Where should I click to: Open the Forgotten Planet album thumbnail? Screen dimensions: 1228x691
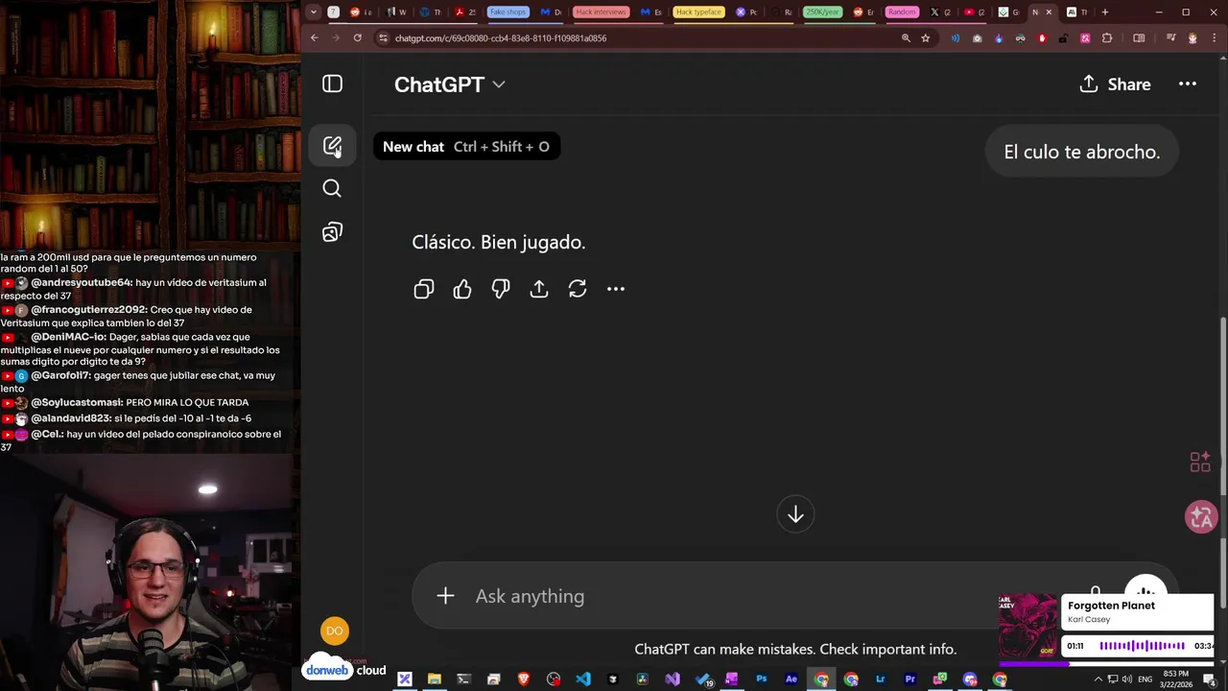point(1028,626)
